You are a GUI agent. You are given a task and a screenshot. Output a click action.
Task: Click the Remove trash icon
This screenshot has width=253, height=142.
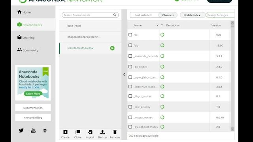point(115,132)
